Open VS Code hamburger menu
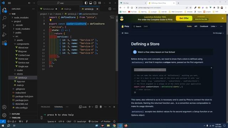Image resolution: width=228 pixels, height=128 pixels. pos(9,3)
